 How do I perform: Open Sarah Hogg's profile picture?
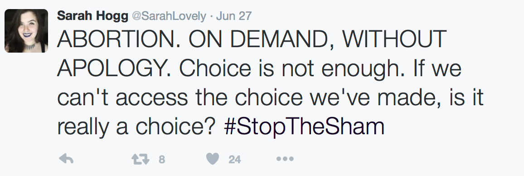point(26,31)
